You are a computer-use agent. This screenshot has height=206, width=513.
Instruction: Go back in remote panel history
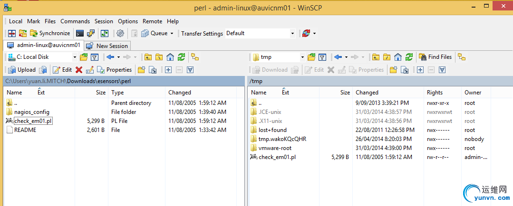point(339,57)
